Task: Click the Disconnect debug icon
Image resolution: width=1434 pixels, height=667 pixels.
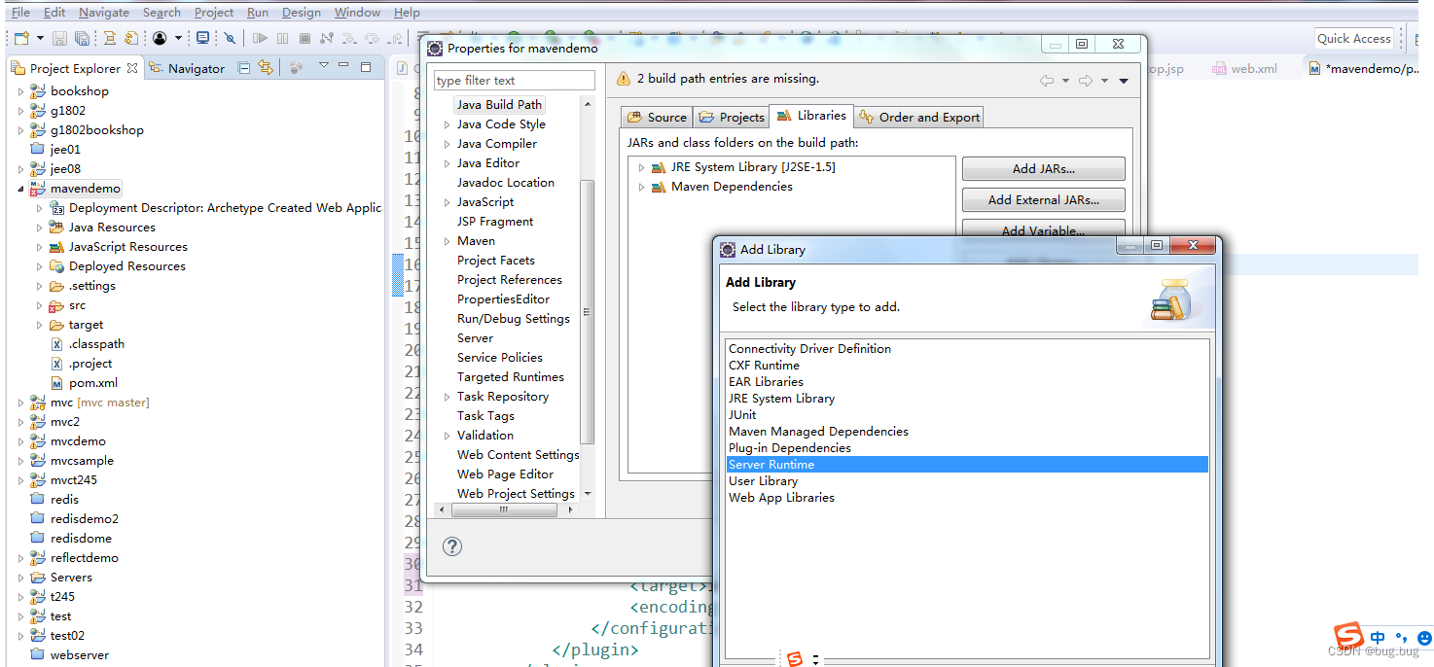Action: tap(327, 39)
